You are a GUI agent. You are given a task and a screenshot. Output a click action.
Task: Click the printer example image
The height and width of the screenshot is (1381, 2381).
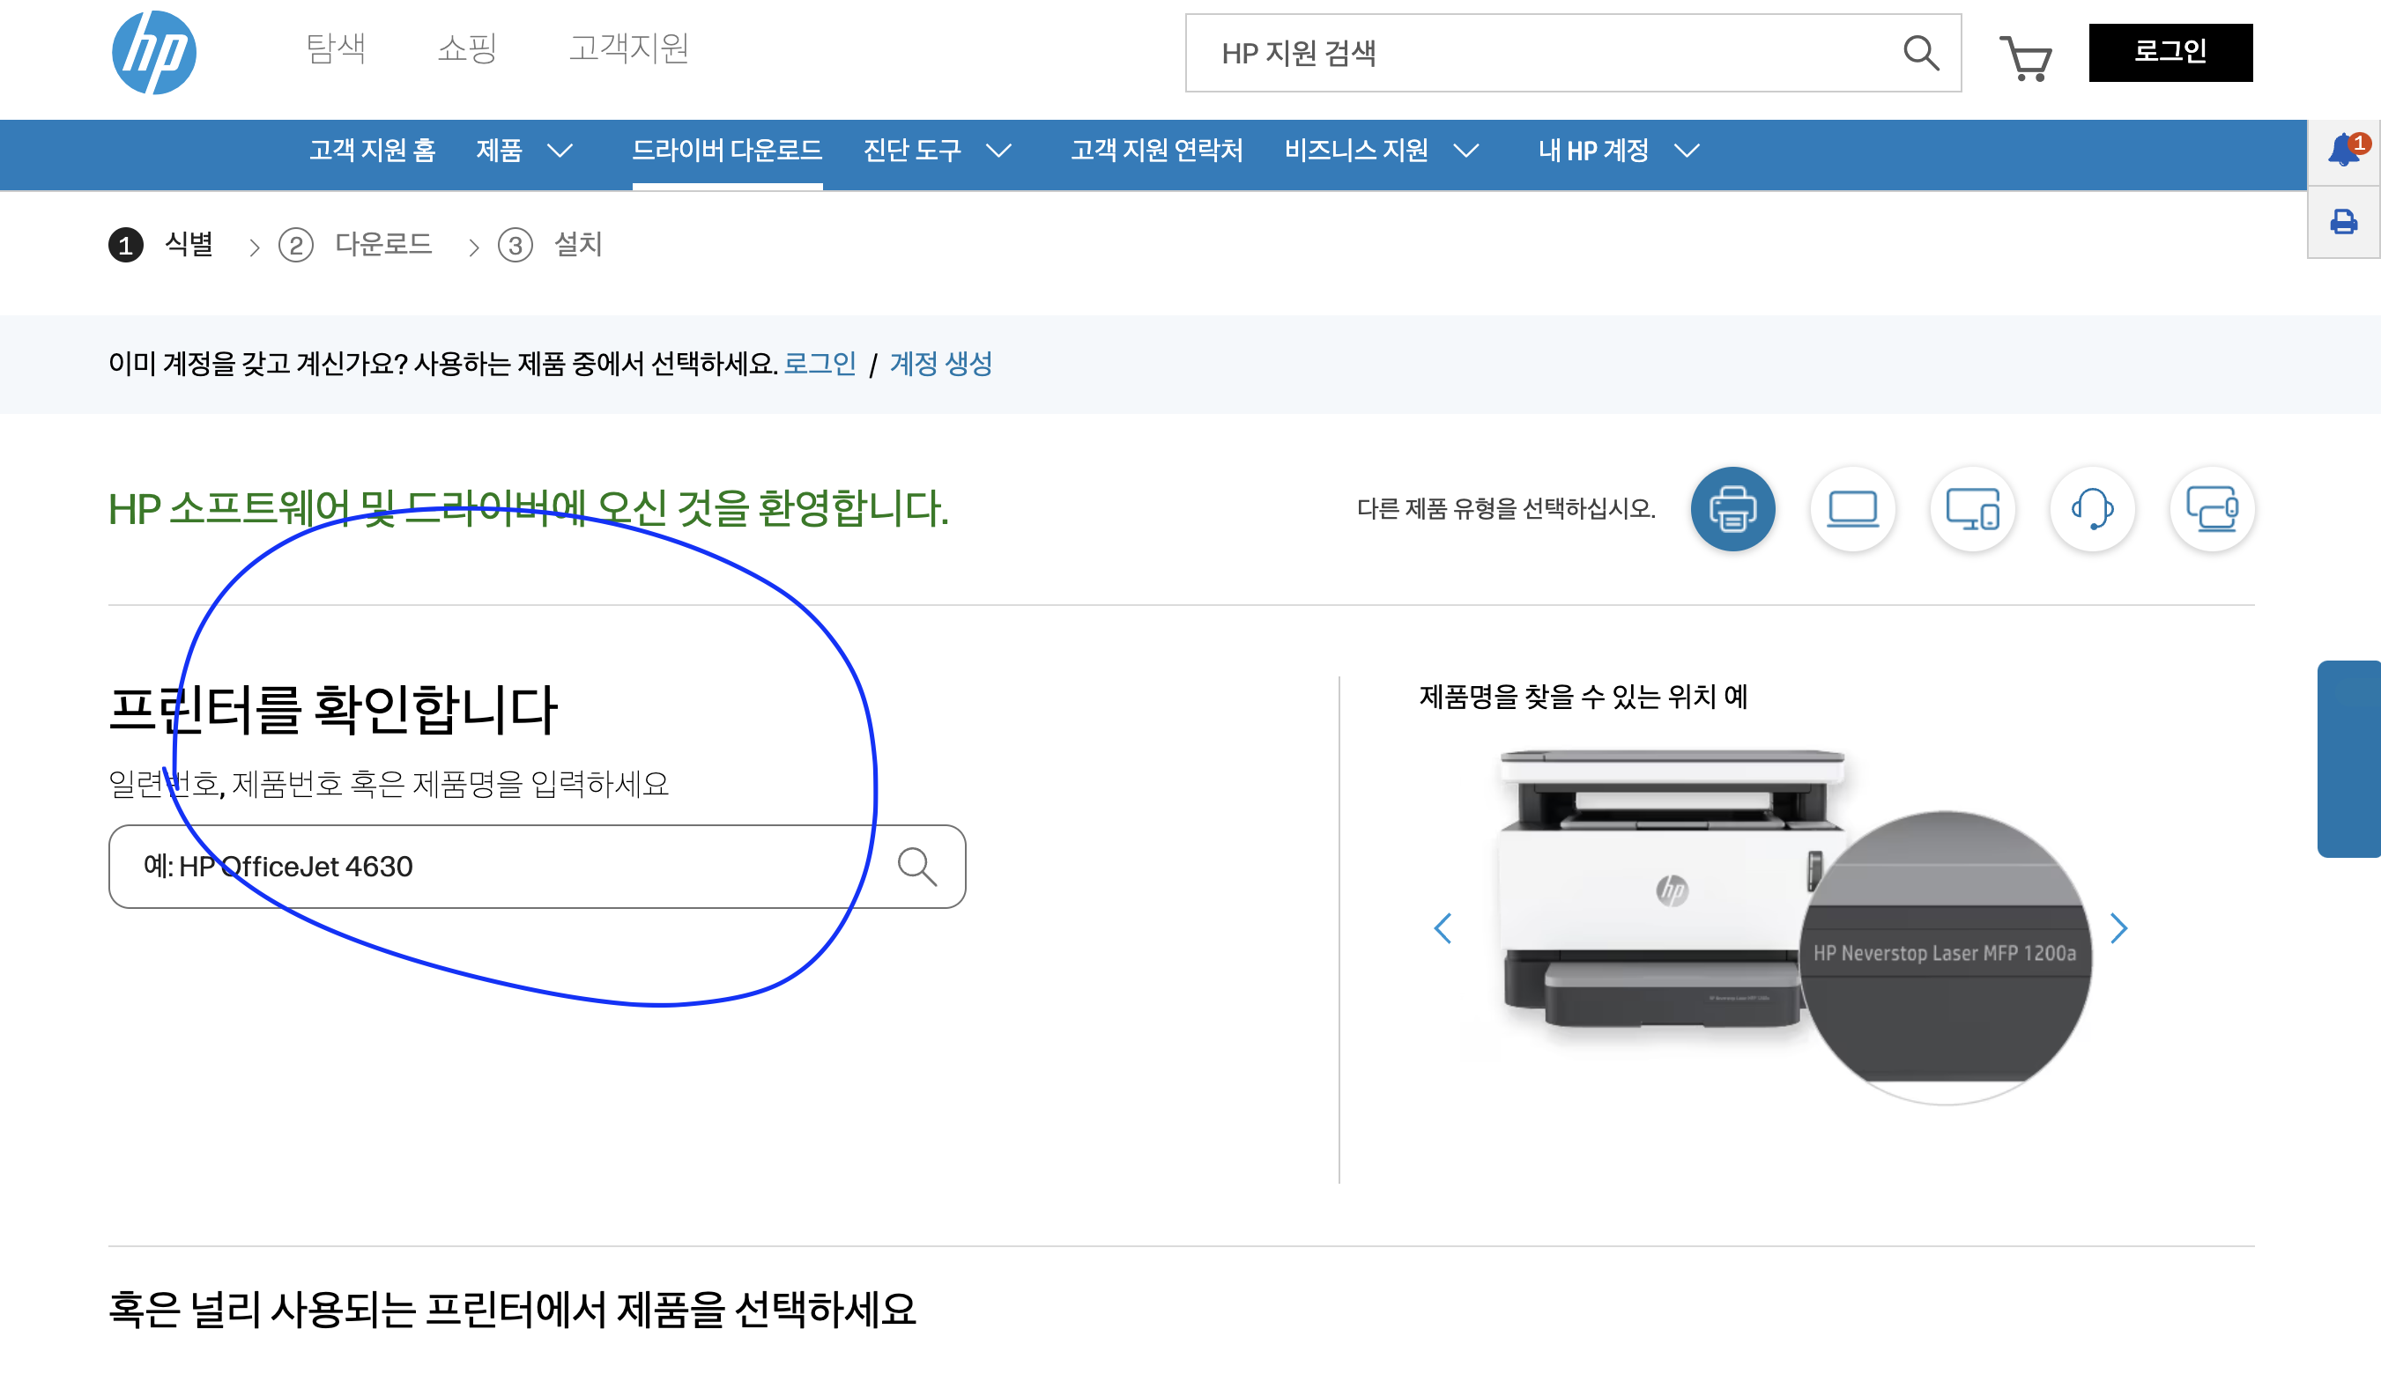[1795, 926]
